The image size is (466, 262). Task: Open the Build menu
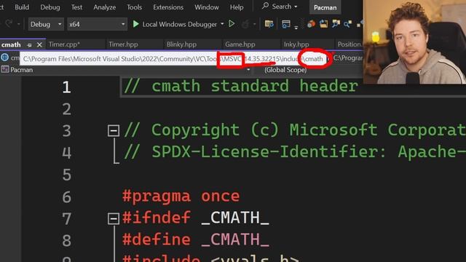click(x=22, y=7)
